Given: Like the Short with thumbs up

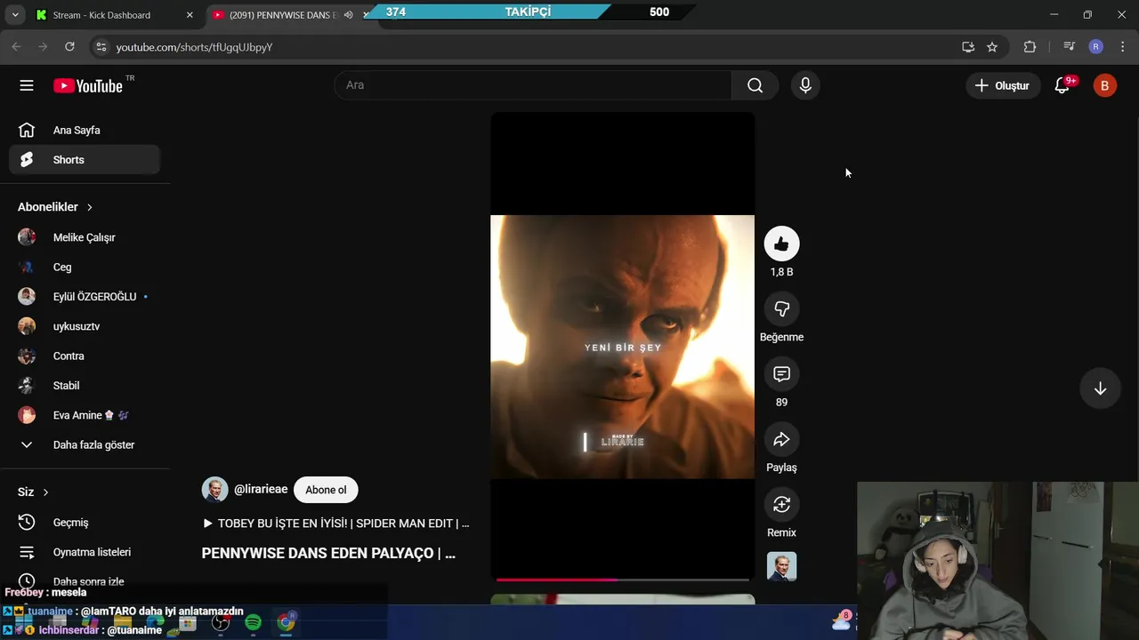Looking at the screenshot, I should point(781,244).
